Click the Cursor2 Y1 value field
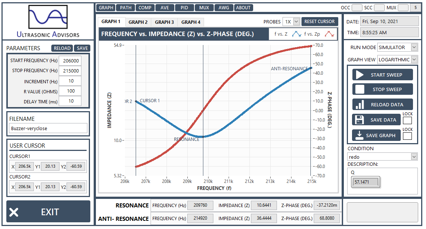This screenshot has width=426, height=229. click(x=50, y=187)
